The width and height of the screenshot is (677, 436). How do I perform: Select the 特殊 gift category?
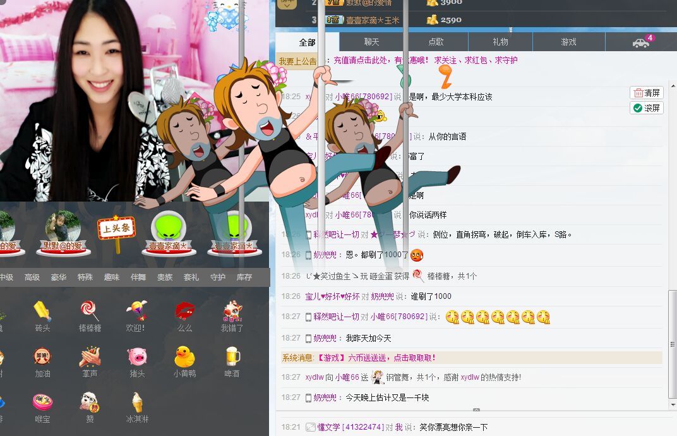click(85, 277)
